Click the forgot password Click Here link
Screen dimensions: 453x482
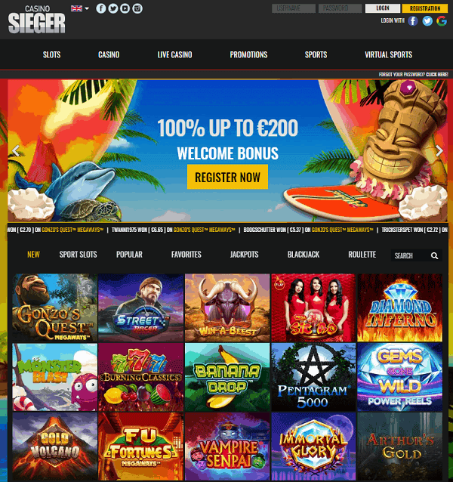pyautogui.click(x=436, y=74)
